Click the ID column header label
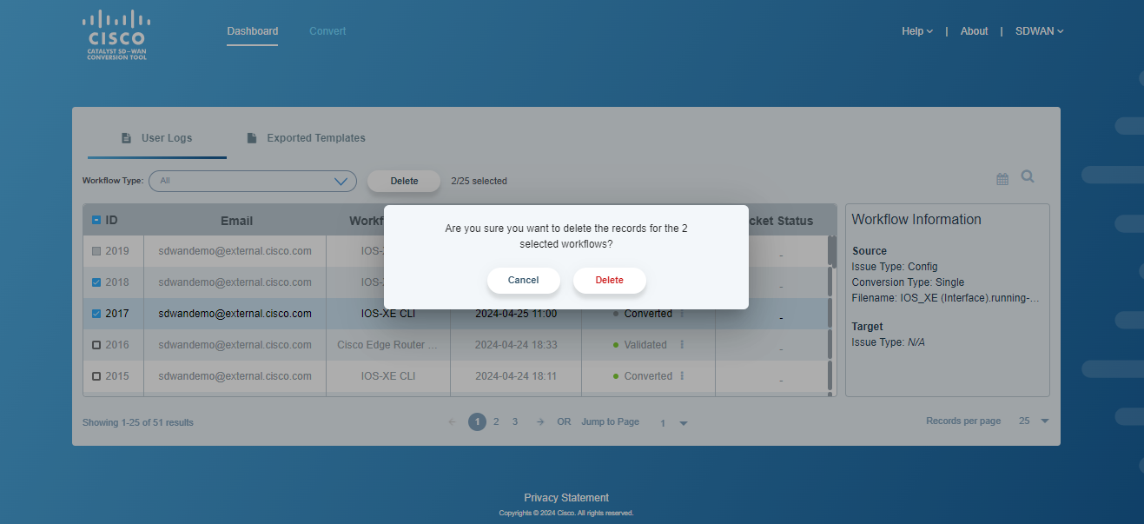The width and height of the screenshot is (1144, 524). coord(112,221)
